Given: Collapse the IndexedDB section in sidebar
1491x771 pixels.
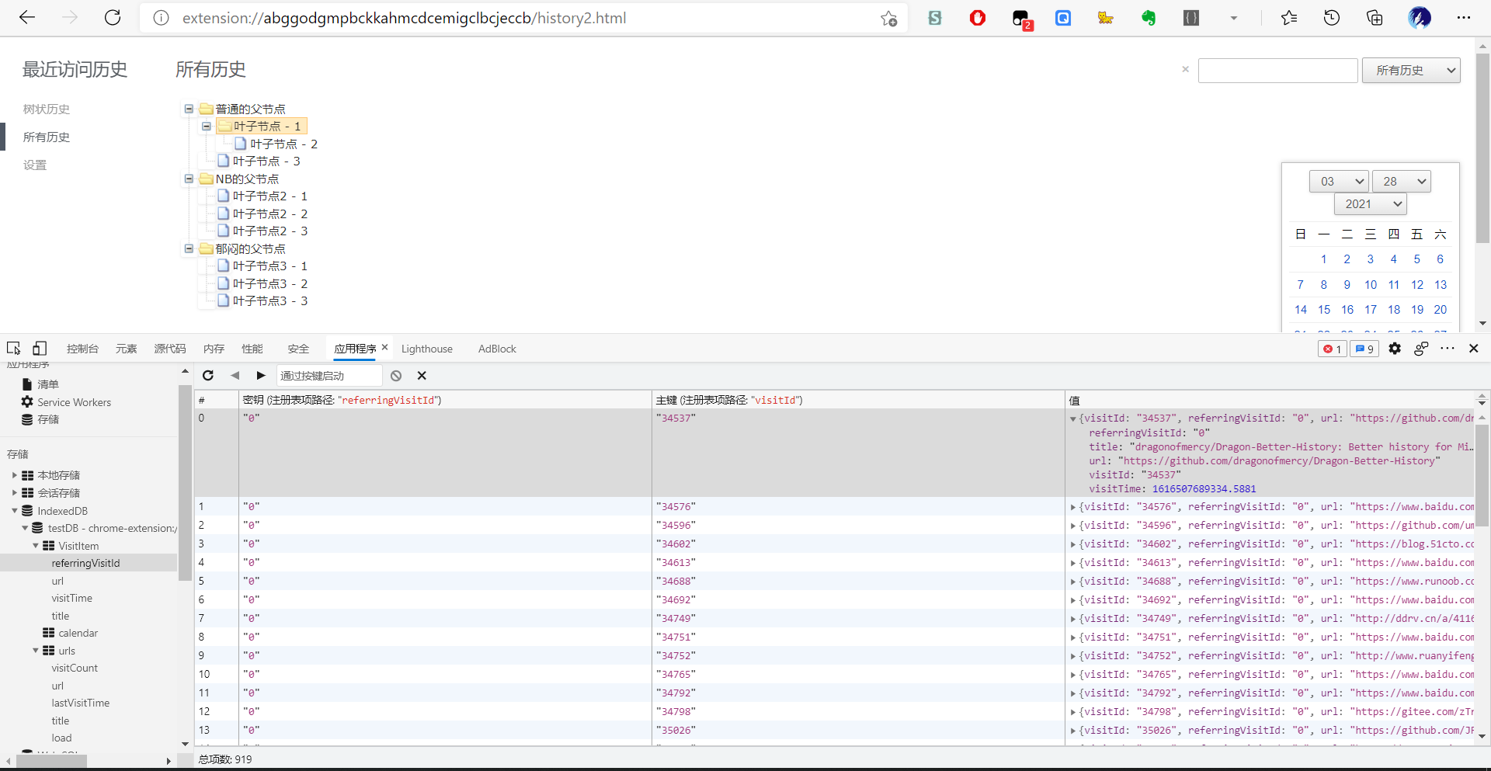Looking at the screenshot, I should coord(15,511).
